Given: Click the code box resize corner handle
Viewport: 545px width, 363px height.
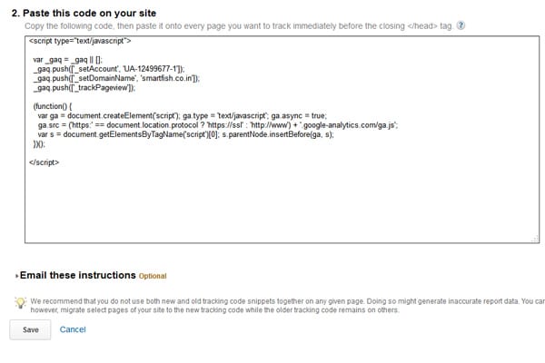Looking at the screenshot, I should click(535, 239).
